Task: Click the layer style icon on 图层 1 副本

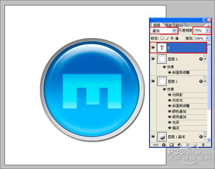Action: tap(201, 137)
